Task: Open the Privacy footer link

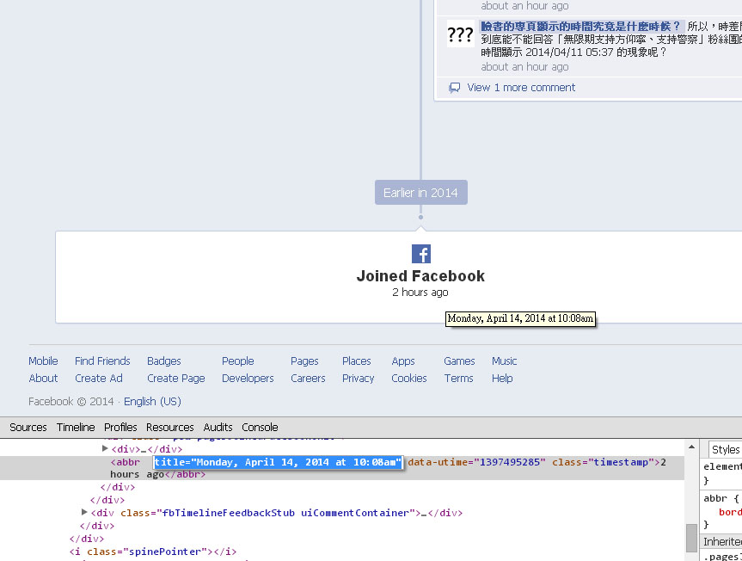Action: (358, 379)
